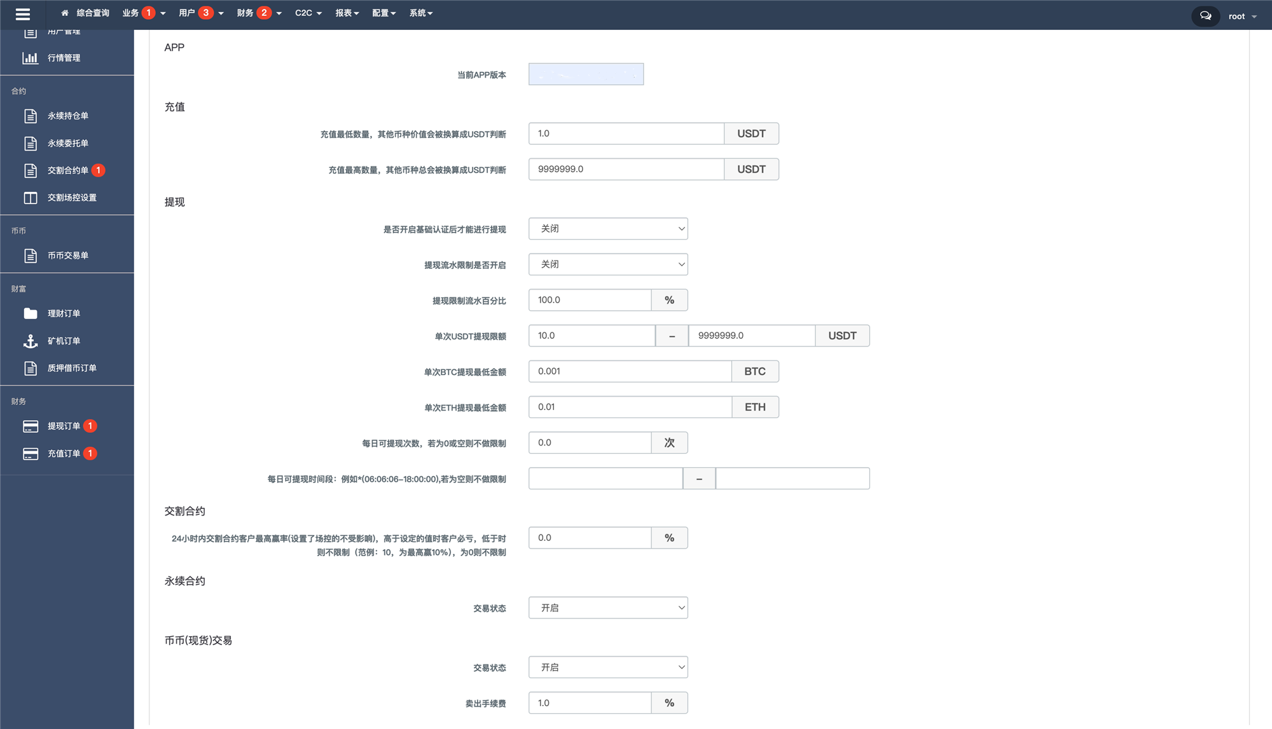Open the 永续合约 交易状态 dropdown
The height and width of the screenshot is (729, 1272).
coord(607,608)
